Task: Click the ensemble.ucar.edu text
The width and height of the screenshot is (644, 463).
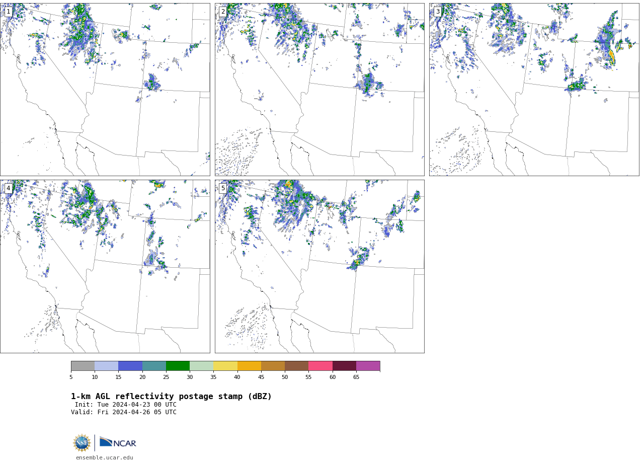Action: (x=105, y=458)
